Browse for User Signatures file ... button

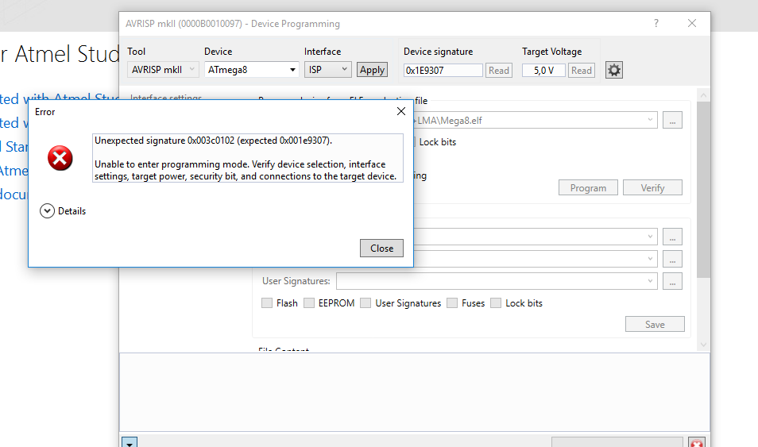click(x=672, y=281)
